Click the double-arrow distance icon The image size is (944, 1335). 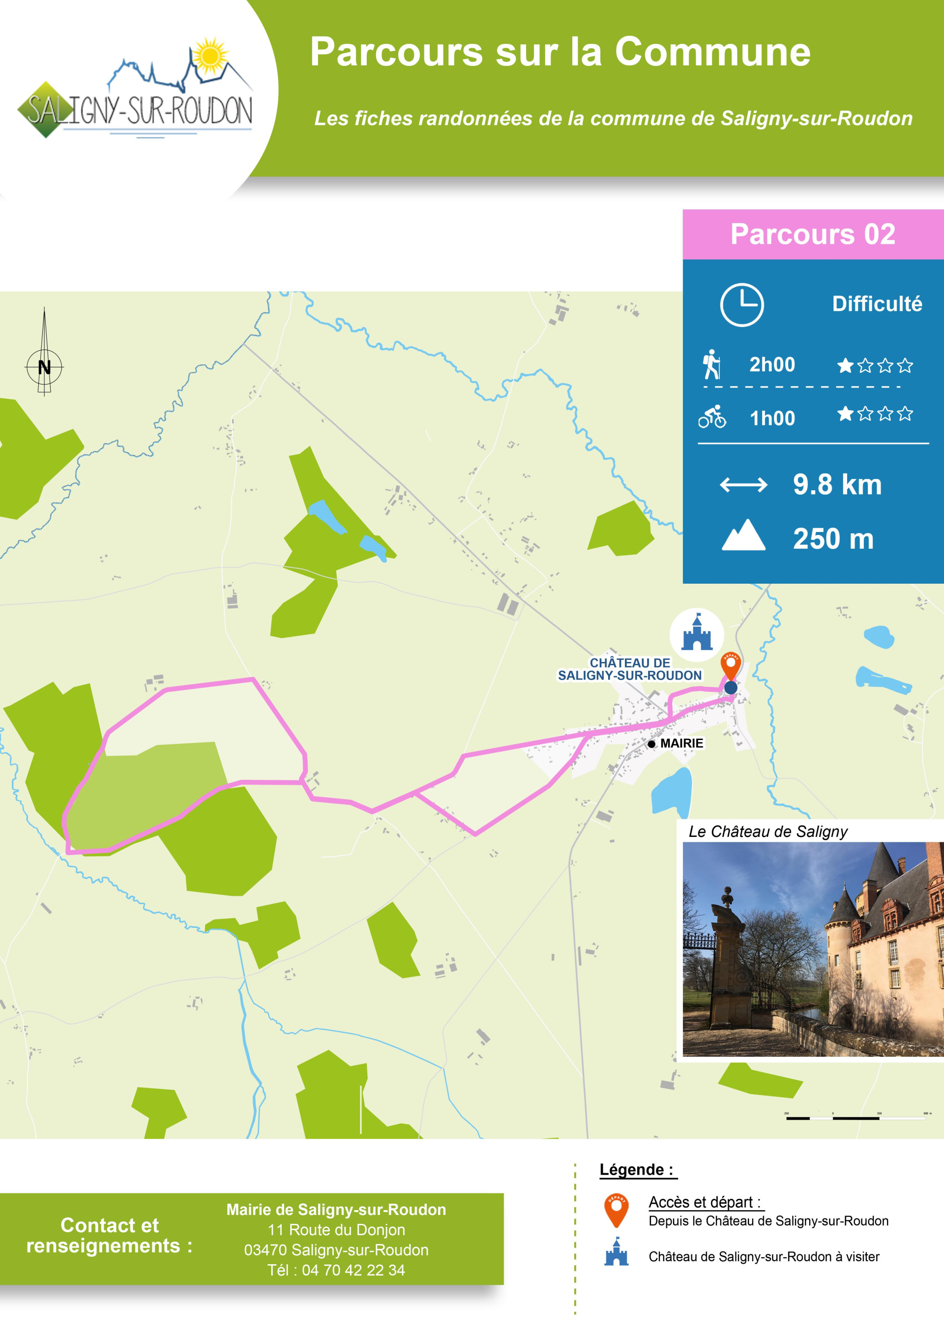(x=743, y=484)
